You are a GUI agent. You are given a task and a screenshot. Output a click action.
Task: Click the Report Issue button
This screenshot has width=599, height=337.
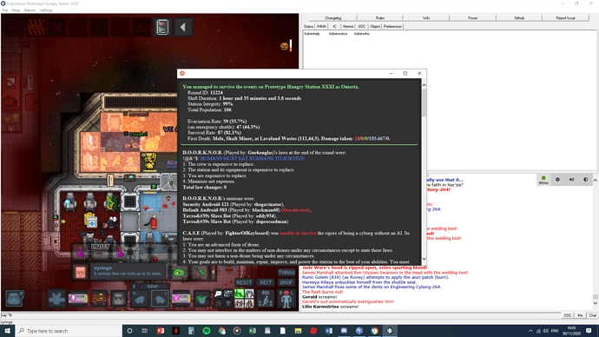click(x=565, y=18)
